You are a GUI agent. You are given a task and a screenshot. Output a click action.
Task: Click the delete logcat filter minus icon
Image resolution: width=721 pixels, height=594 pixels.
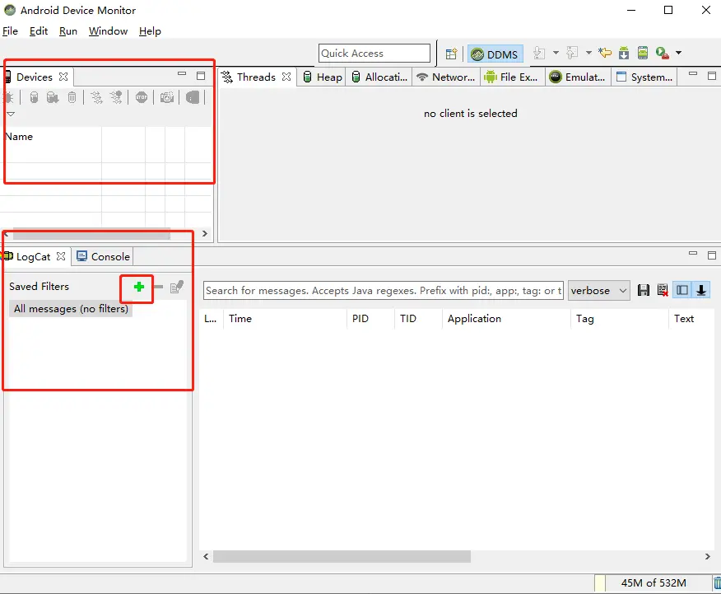pos(158,287)
